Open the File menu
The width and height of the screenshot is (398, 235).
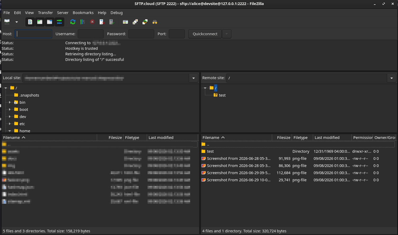click(x=7, y=13)
